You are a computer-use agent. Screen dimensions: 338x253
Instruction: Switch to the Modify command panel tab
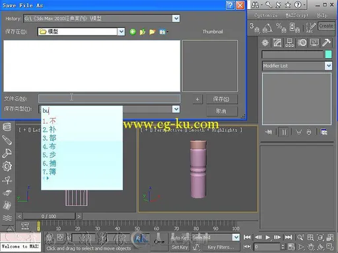(x=277, y=42)
